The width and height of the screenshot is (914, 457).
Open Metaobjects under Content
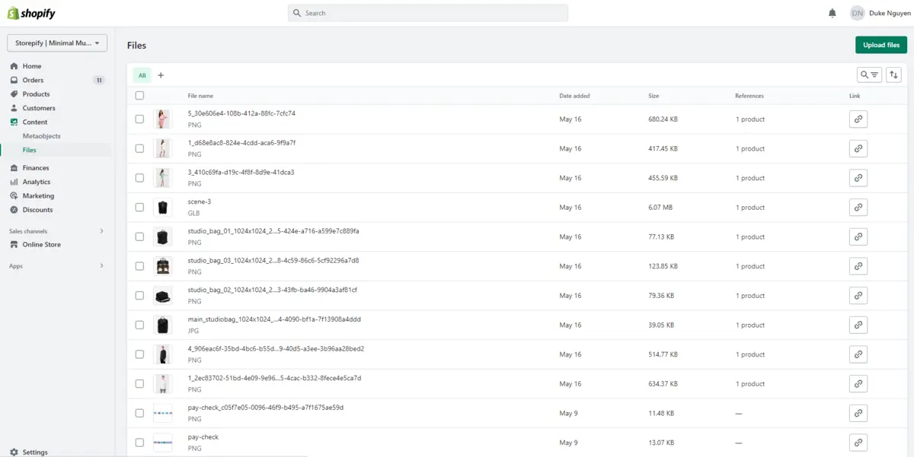[42, 135]
